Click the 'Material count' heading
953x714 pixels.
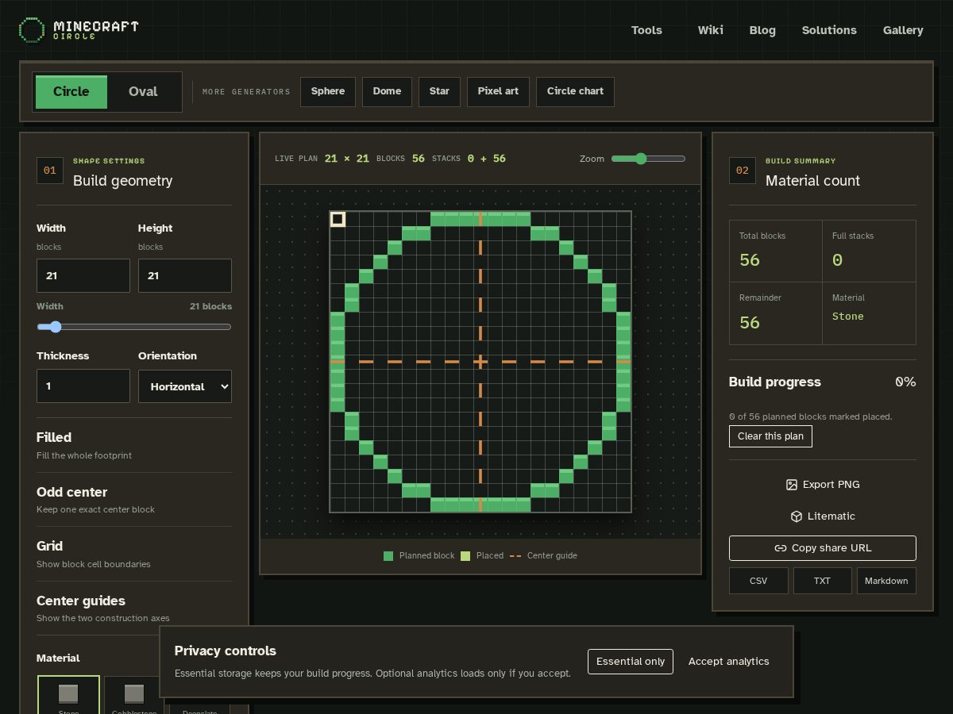(812, 181)
